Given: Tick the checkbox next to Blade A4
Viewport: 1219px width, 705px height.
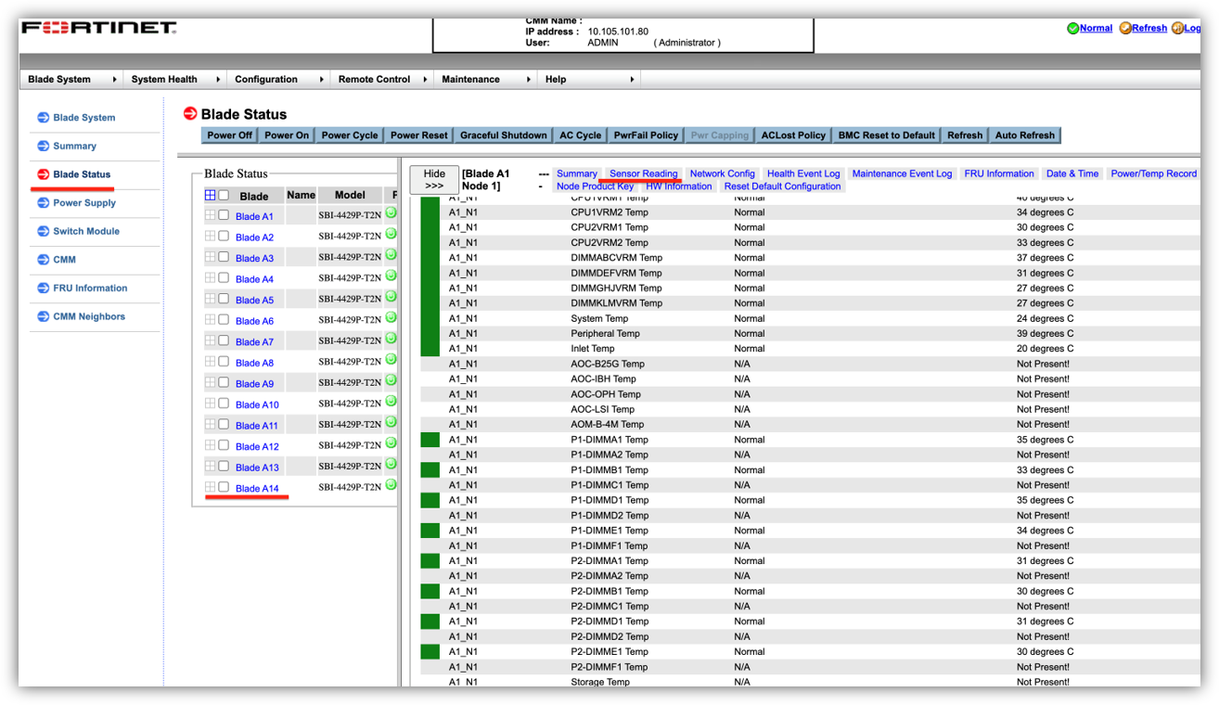Looking at the screenshot, I should tap(224, 277).
